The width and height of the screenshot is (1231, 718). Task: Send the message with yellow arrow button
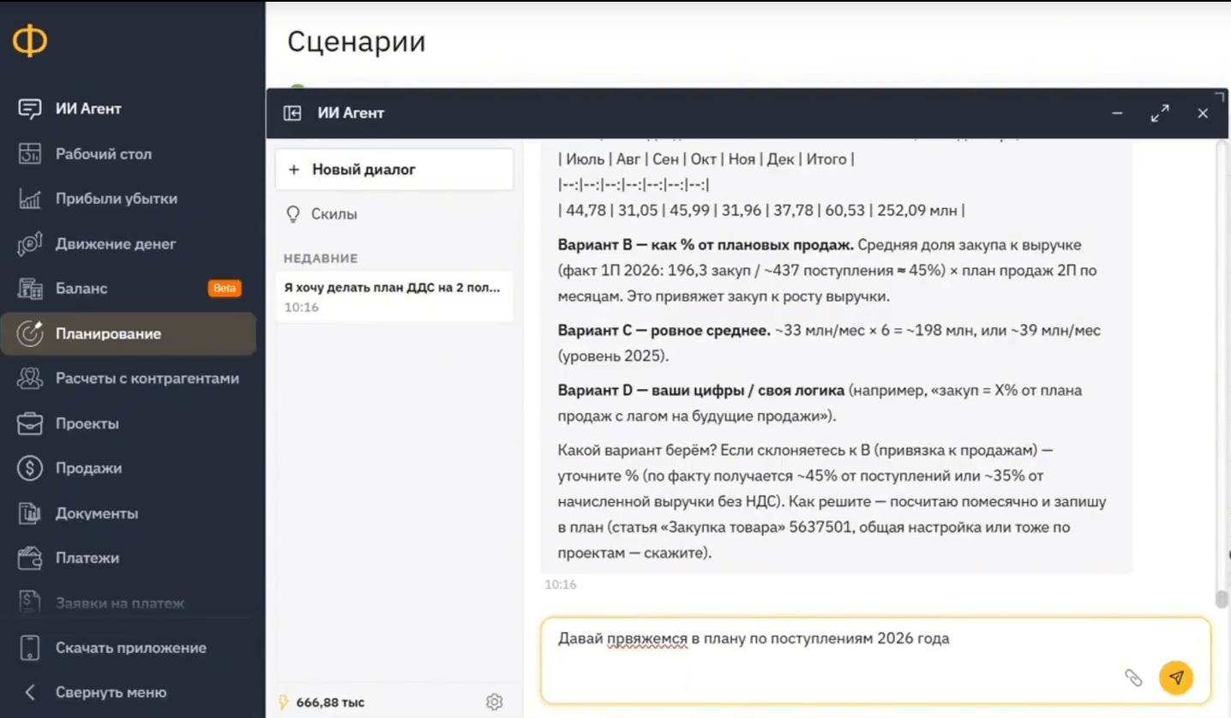[x=1176, y=678]
